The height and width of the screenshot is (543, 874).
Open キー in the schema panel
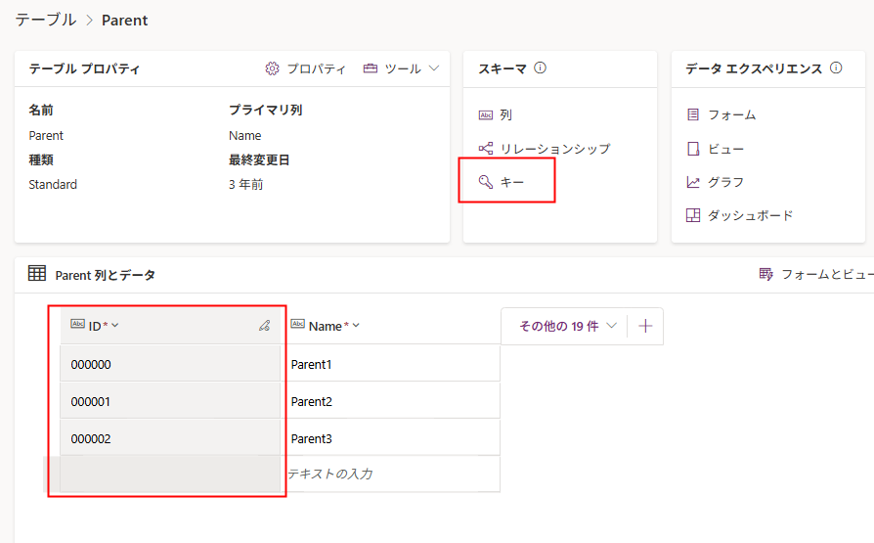pos(502,182)
